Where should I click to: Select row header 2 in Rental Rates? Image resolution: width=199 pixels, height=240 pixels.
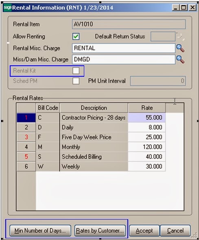pos(26,127)
